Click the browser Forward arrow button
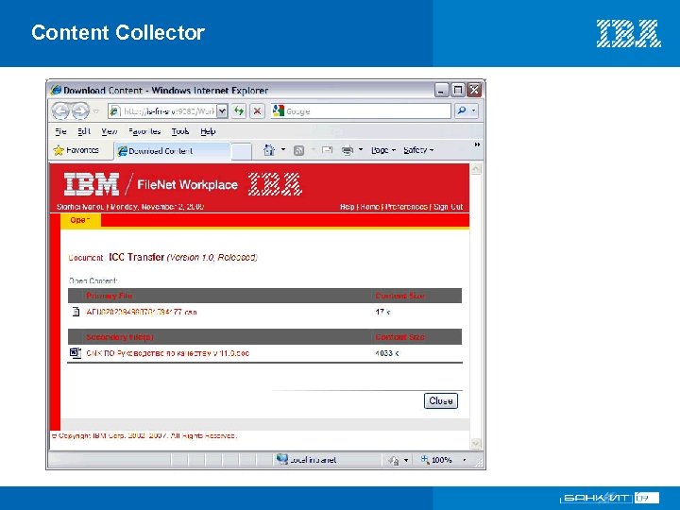The image size is (680, 510). [80, 110]
